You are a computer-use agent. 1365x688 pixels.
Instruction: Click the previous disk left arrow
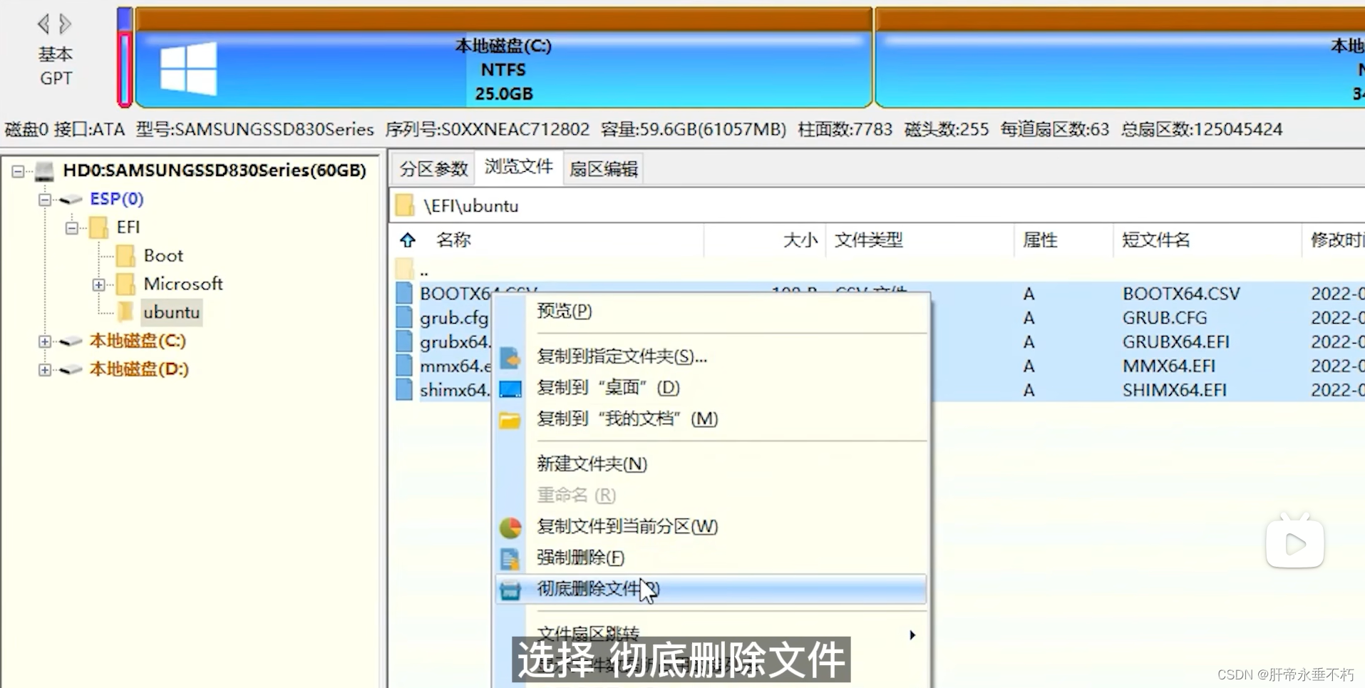point(43,24)
